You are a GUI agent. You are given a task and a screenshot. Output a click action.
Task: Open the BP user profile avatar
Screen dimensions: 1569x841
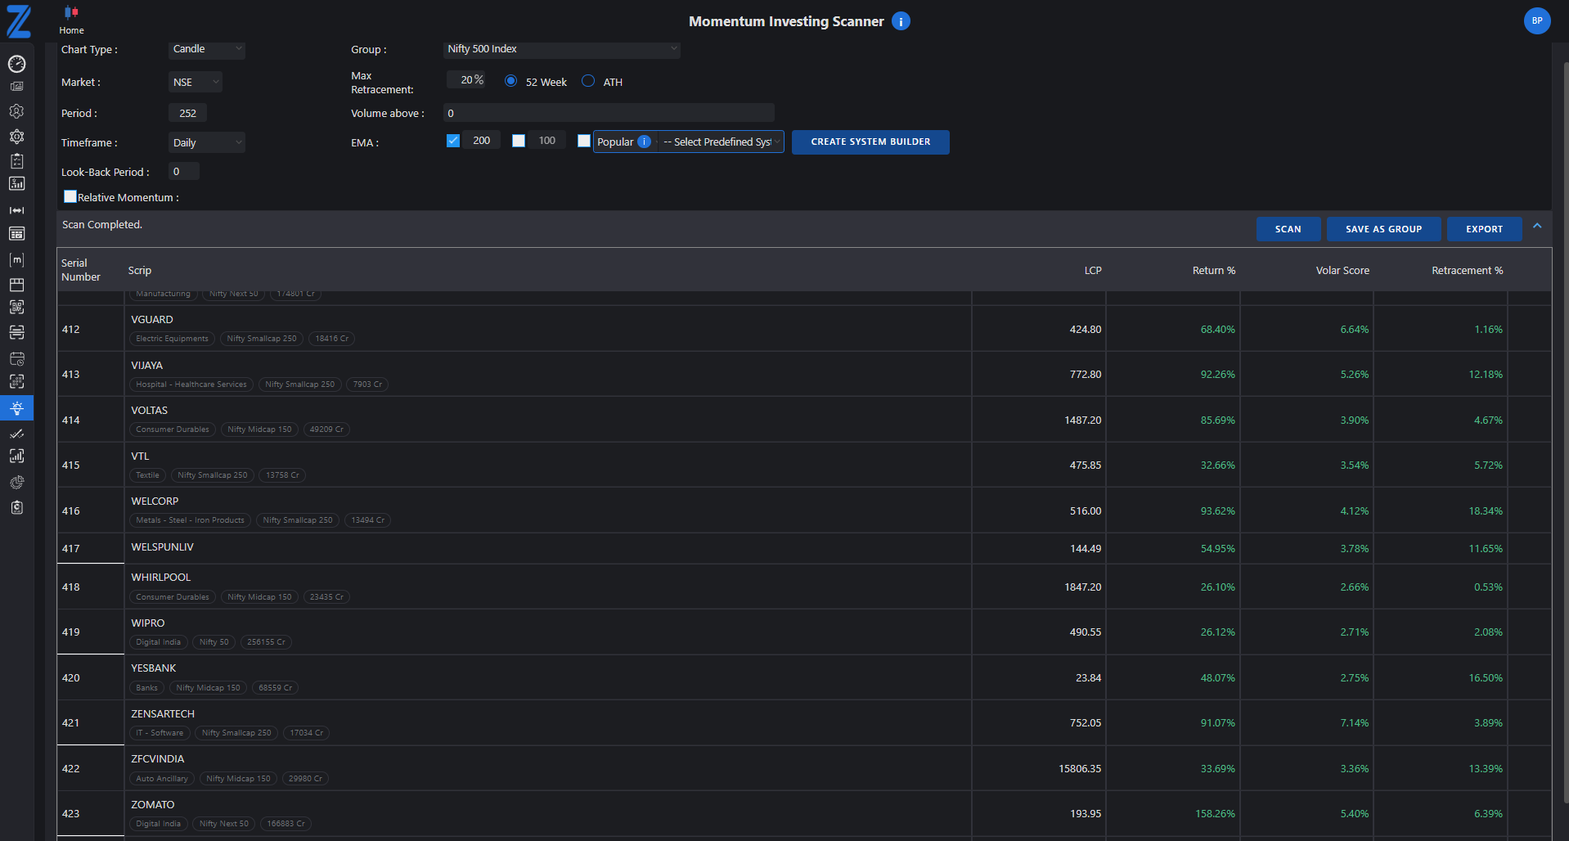1537,21
